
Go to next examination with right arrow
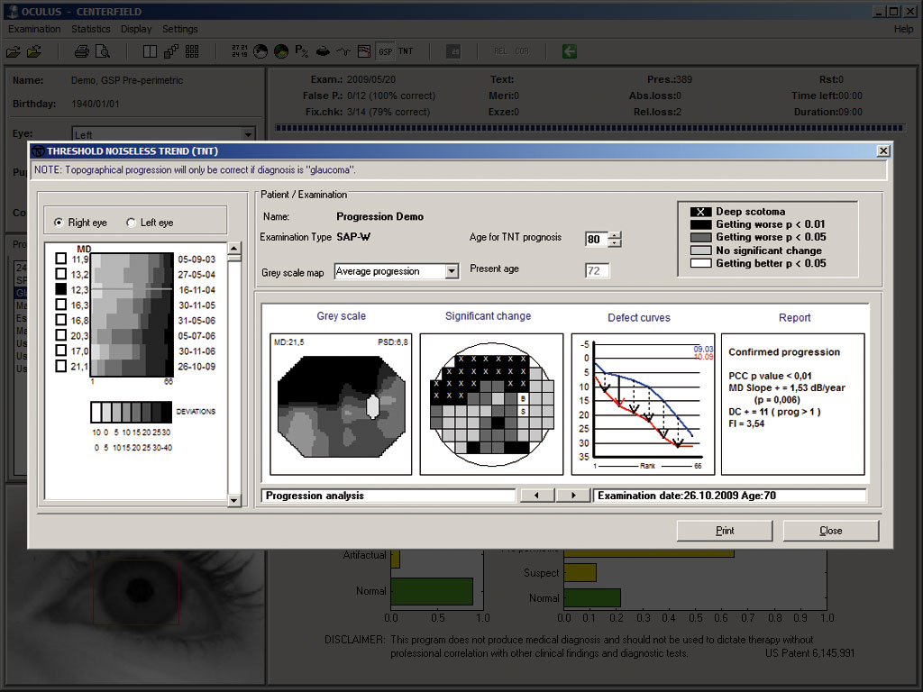573,496
